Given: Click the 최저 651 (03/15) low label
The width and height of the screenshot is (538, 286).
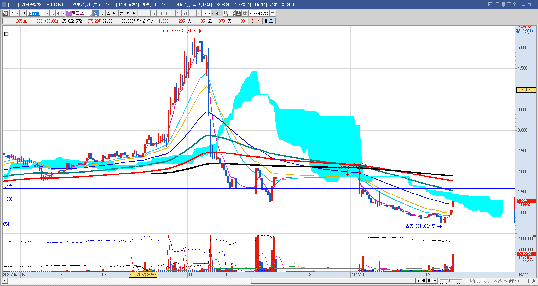Looking at the screenshot, I should (x=421, y=226).
